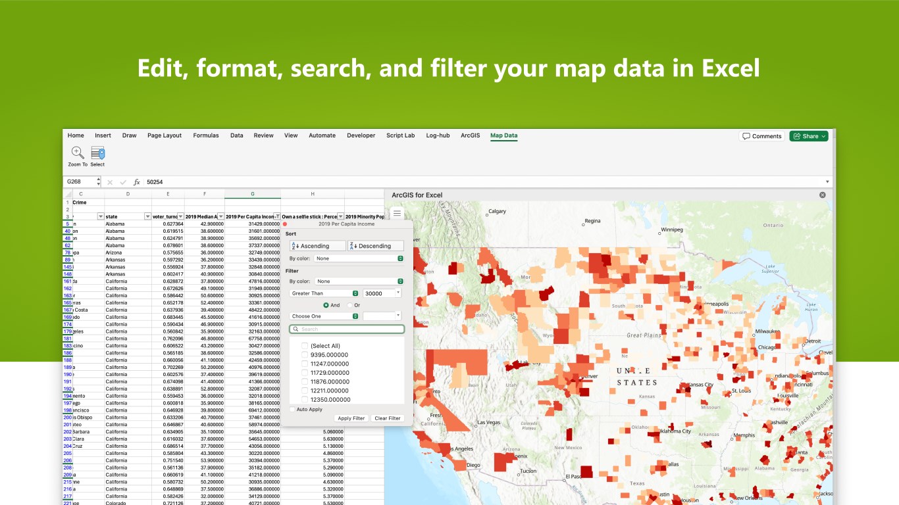Expand the 30000 value combo arrow
Viewport: 899px width, 505px height.
click(398, 293)
